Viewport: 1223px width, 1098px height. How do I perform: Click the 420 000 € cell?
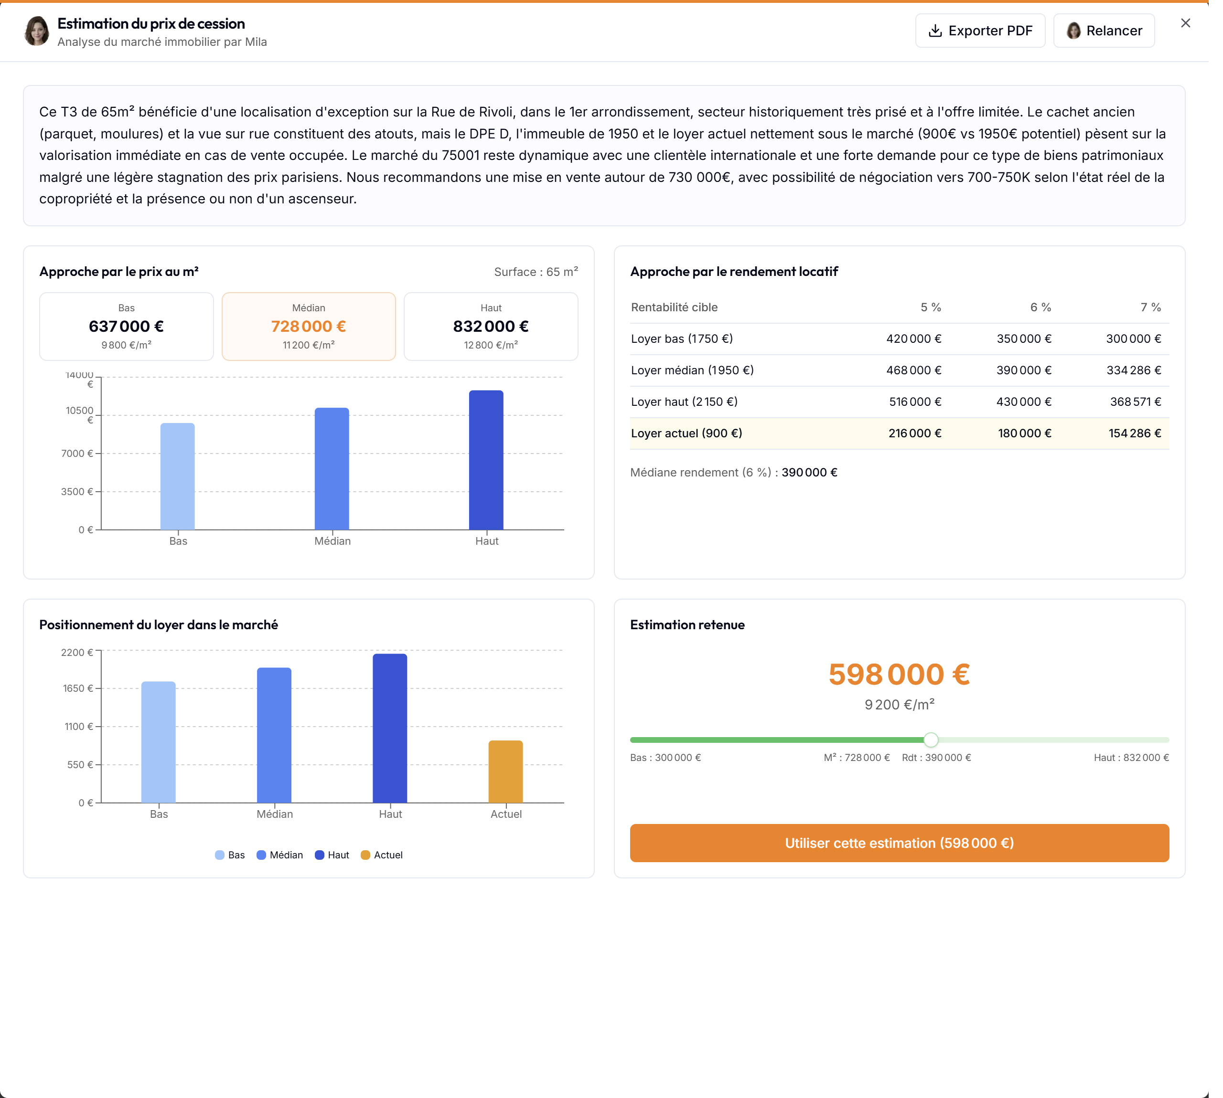pyautogui.click(x=913, y=338)
